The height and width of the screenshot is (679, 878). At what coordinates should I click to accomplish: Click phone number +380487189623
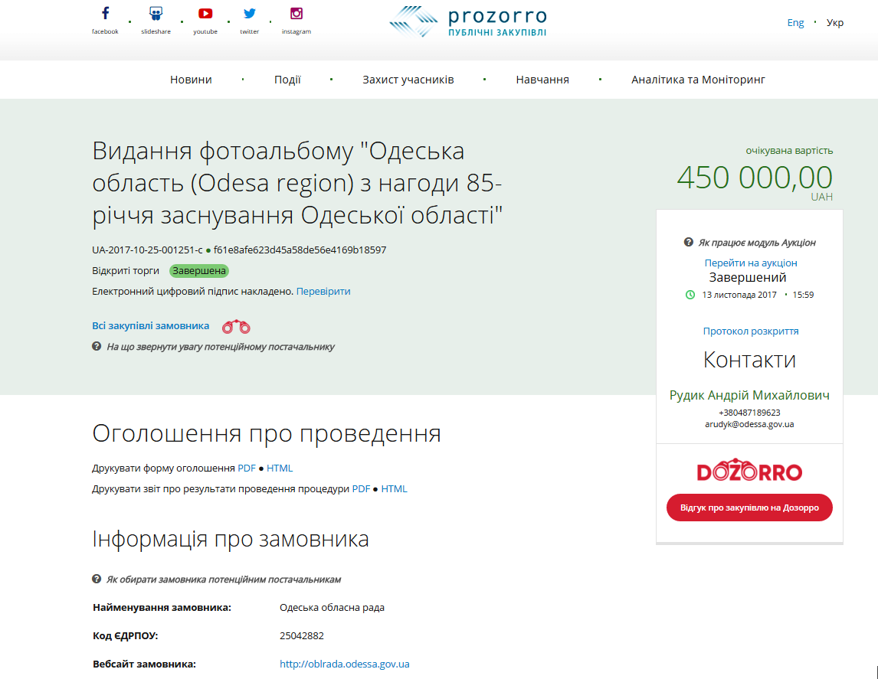pos(749,413)
